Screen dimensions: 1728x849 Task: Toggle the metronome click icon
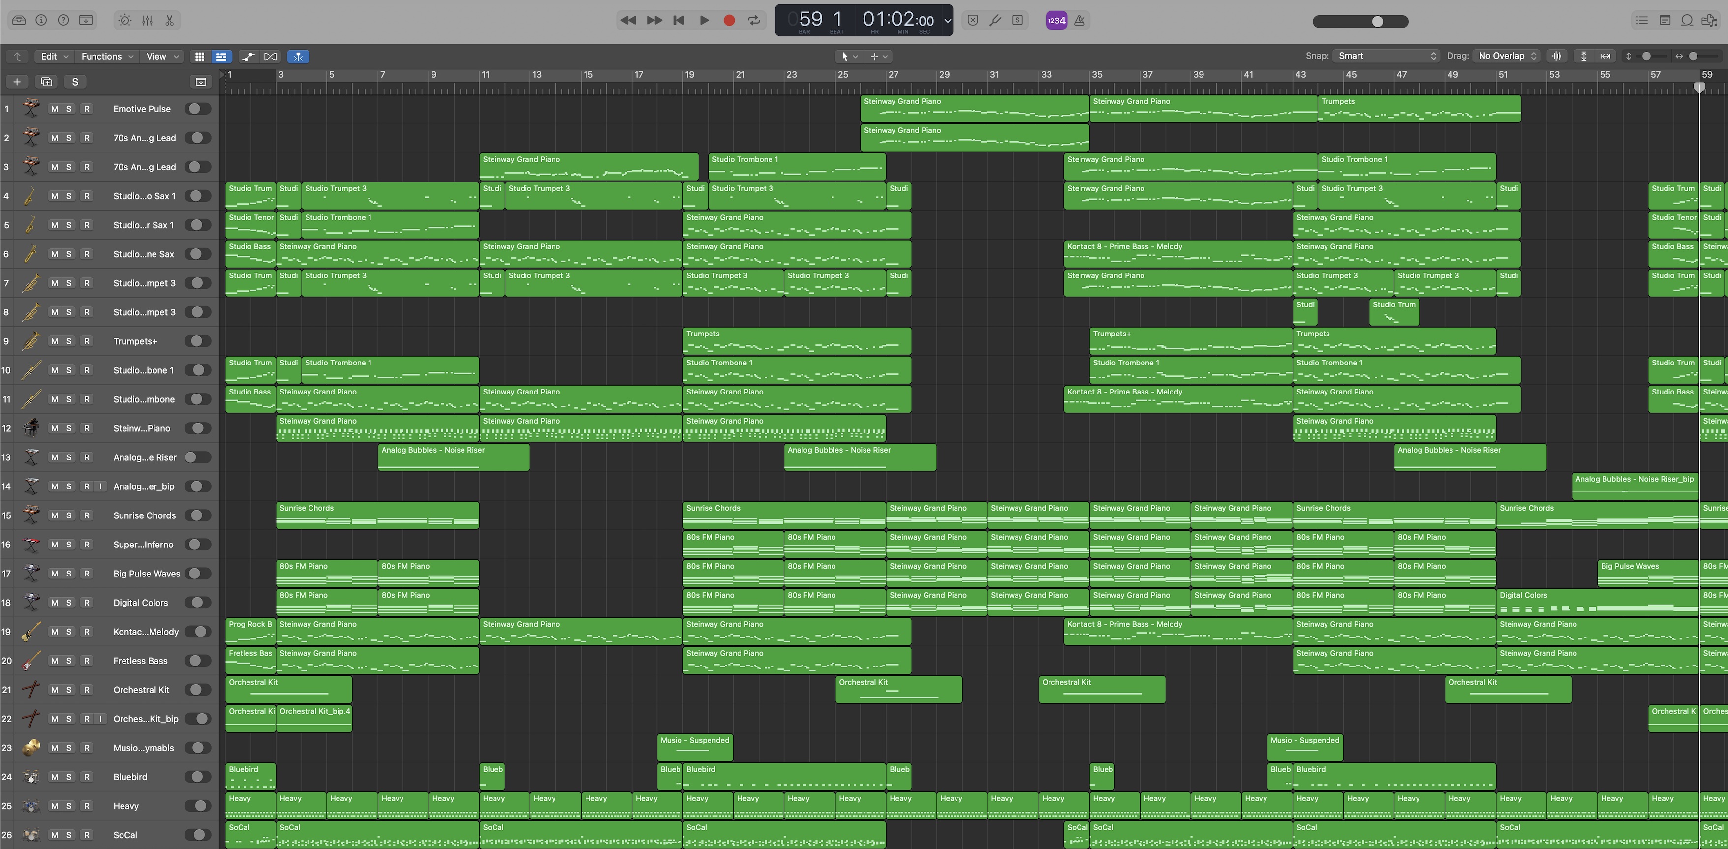point(1080,20)
